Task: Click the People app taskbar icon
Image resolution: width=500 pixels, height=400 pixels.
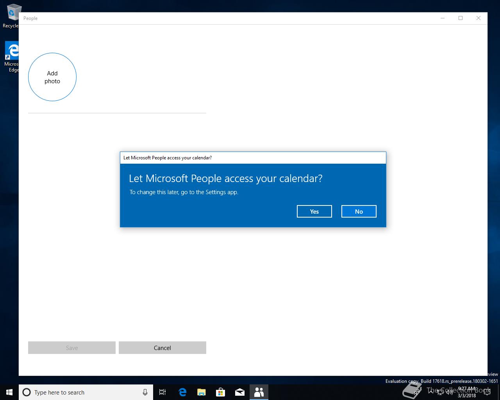Action: [x=259, y=392]
